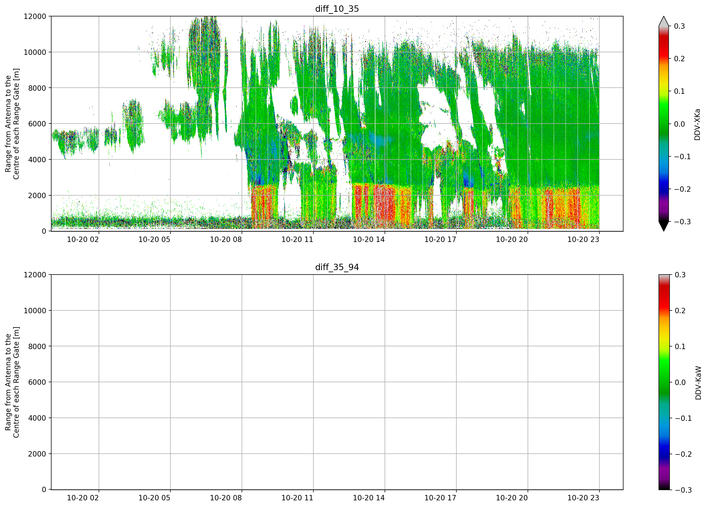Viewport: 707px width, 507px height.
Task: Click the top plot's 10-20 23 time tick label
Action: 583,239
